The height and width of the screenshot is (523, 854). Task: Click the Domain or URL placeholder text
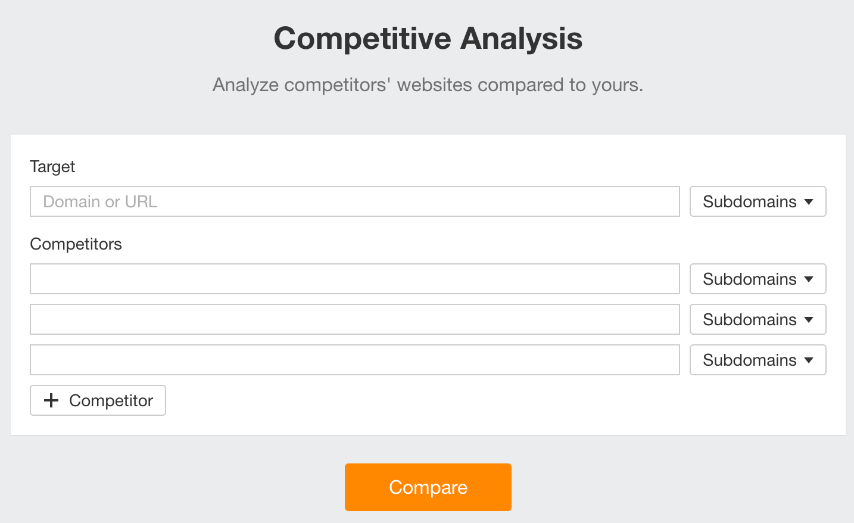coord(99,201)
